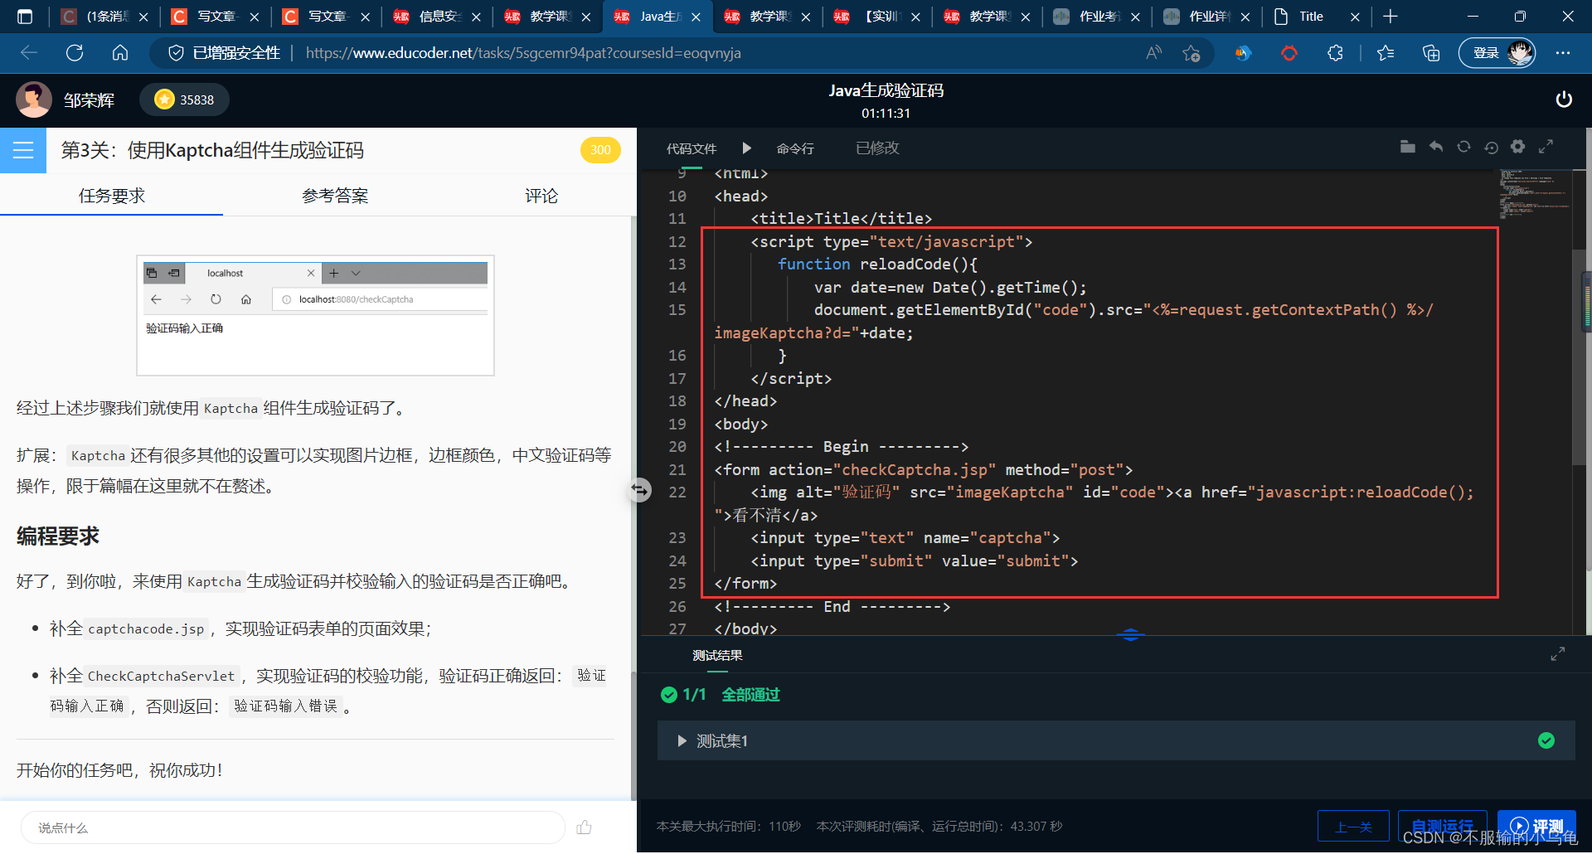Click the 登录 login profile button
Viewport: 1592px width, 854px height.
[1497, 53]
